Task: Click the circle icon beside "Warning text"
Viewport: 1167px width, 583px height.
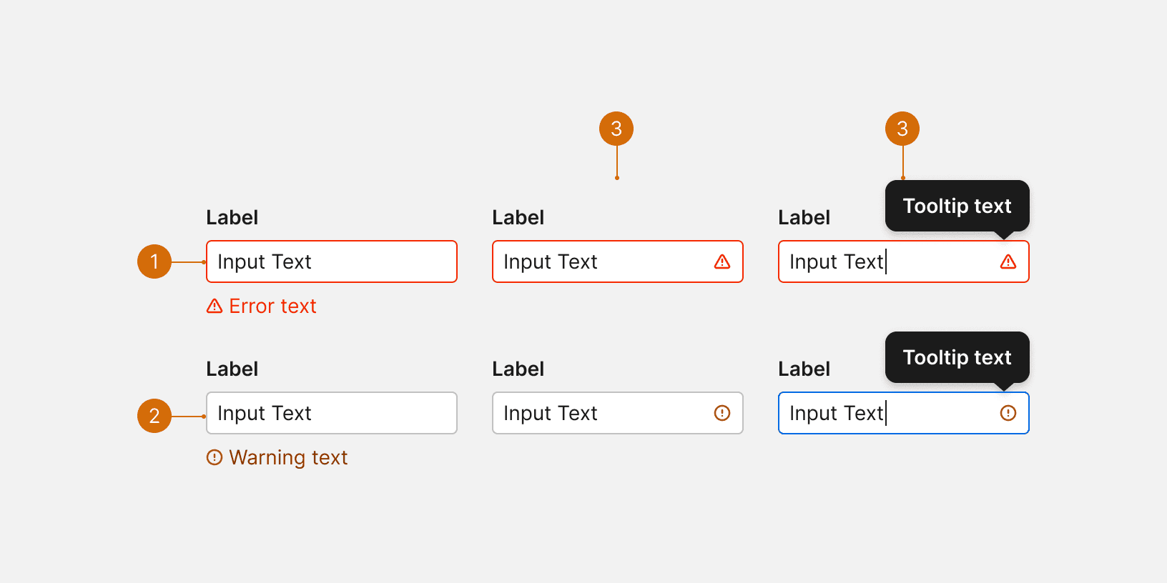Action: pos(215,457)
